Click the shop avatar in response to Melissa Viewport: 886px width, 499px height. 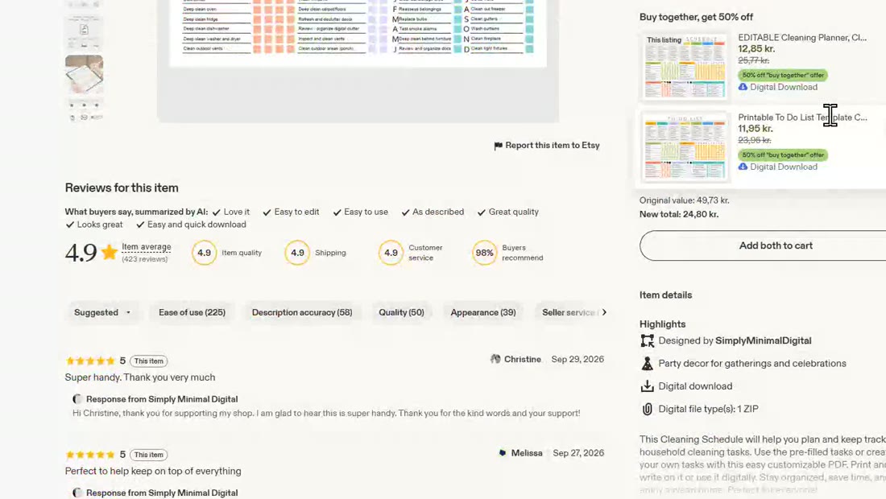(x=77, y=493)
